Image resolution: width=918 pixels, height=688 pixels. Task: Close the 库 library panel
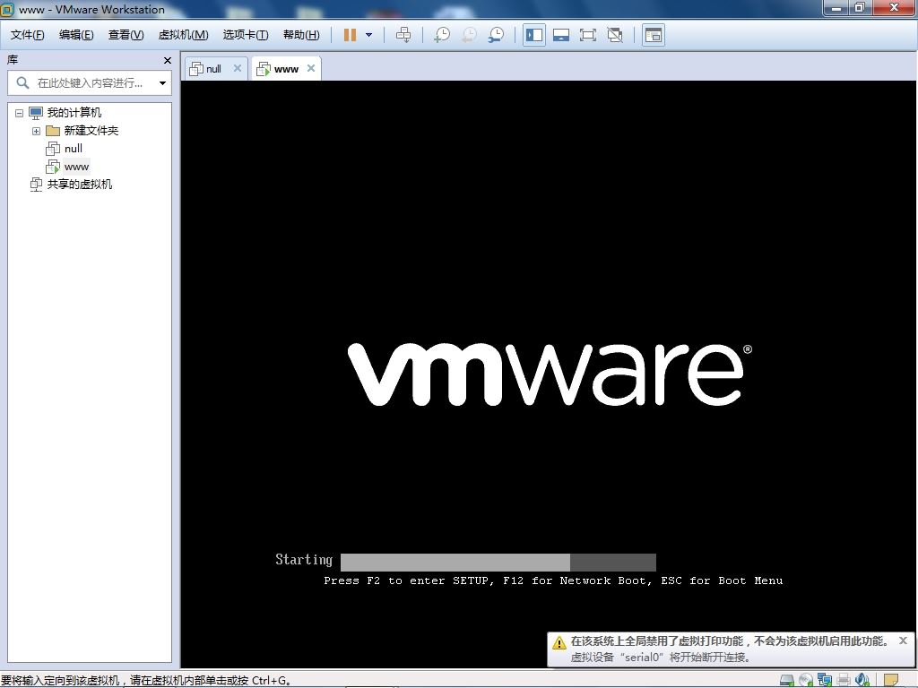pos(168,60)
